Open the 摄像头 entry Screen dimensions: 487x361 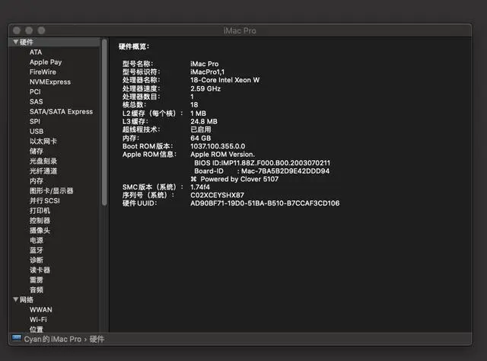click(40, 231)
